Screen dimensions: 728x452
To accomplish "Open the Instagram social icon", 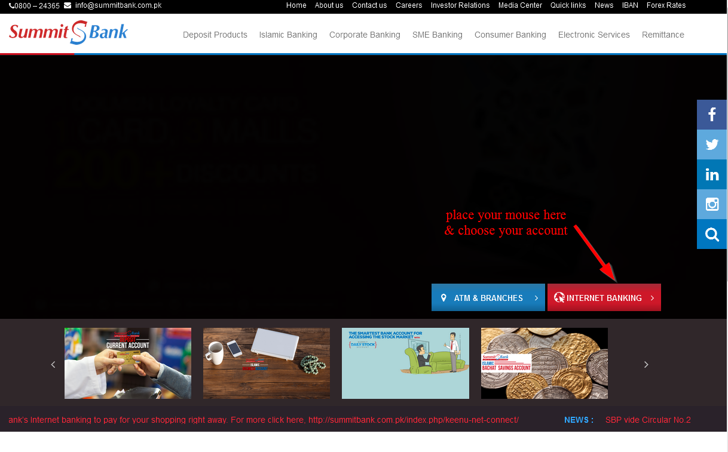I will click(x=712, y=204).
